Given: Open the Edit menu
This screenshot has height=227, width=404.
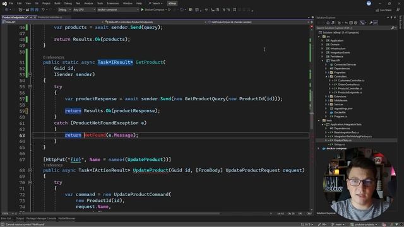Looking at the screenshot, I should [20, 3].
